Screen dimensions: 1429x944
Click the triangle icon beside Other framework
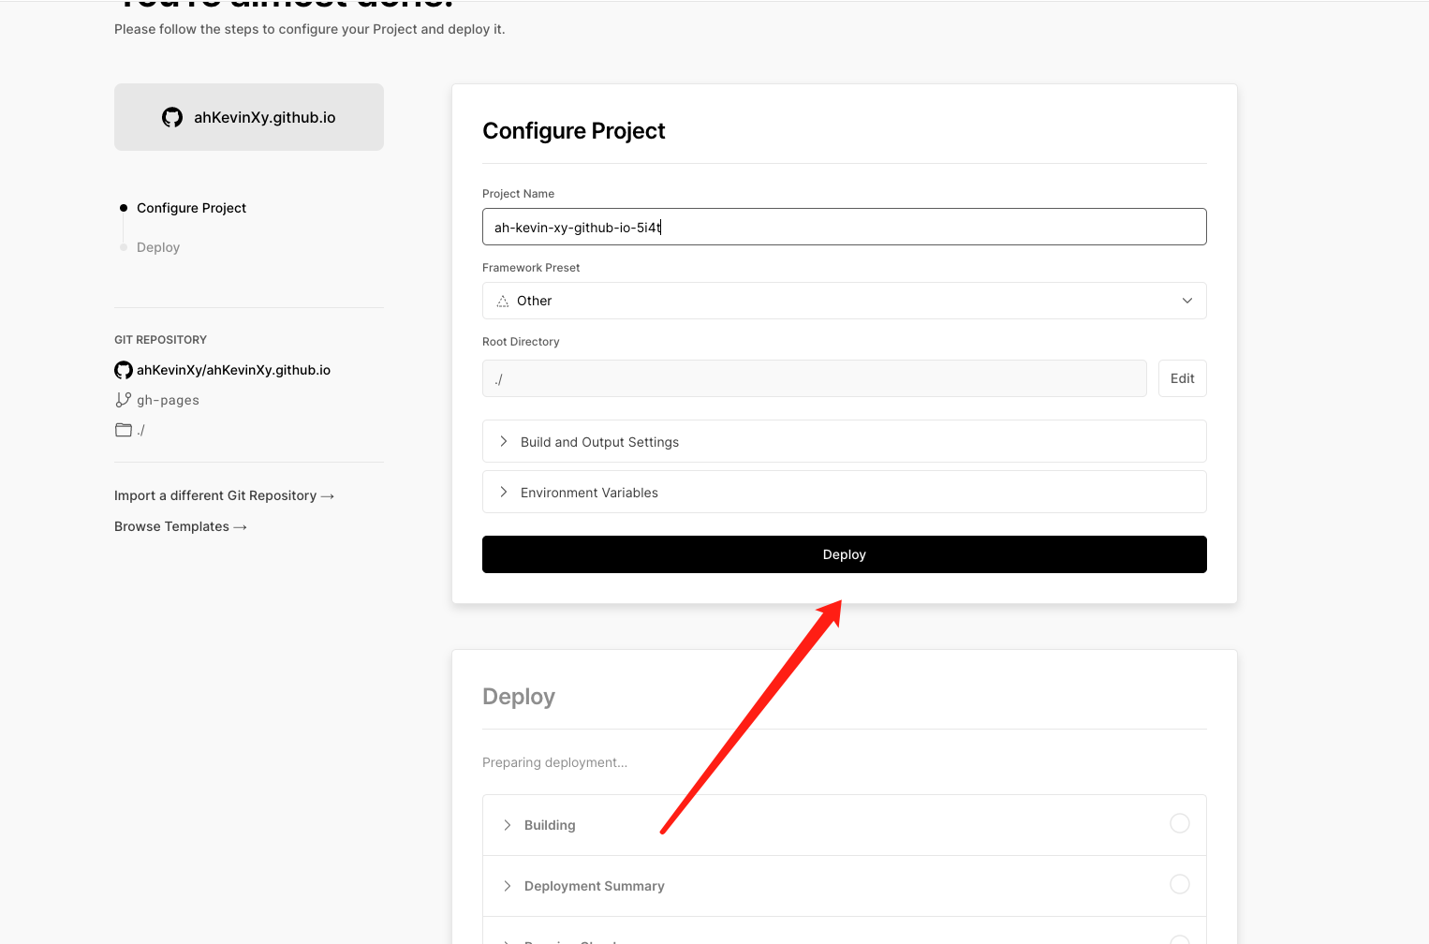coord(503,301)
